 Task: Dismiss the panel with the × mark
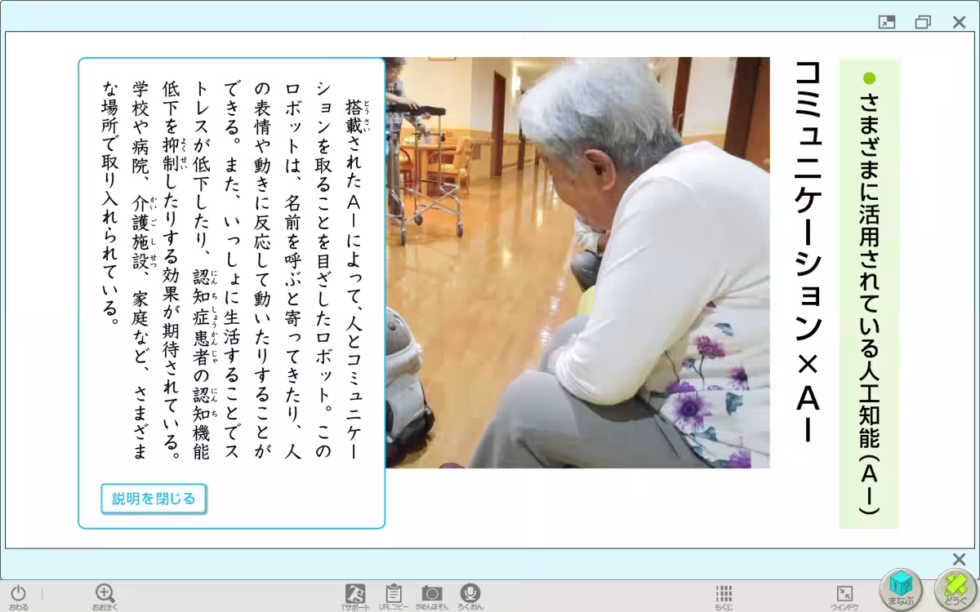(959, 561)
